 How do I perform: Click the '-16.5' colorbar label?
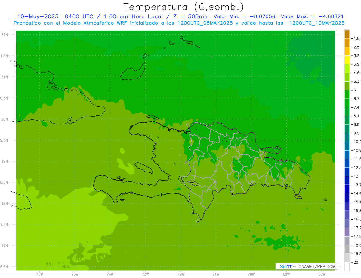pyautogui.click(x=356, y=219)
